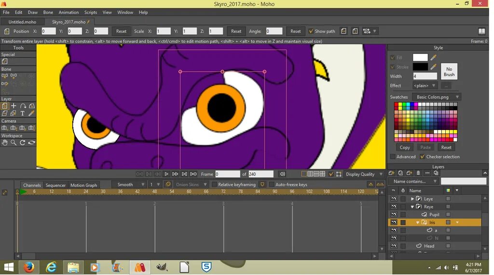Enable Relative keyframing checkbox
This screenshot has width=494, height=275.
pyautogui.click(x=214, y=184)
